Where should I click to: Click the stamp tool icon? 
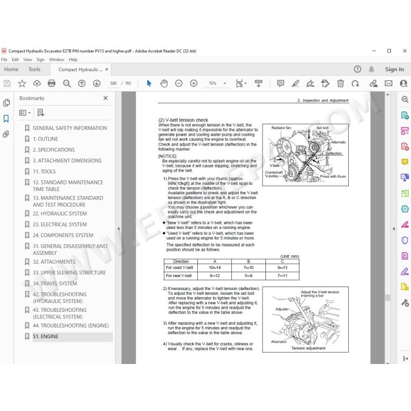[x=325, y=83]
